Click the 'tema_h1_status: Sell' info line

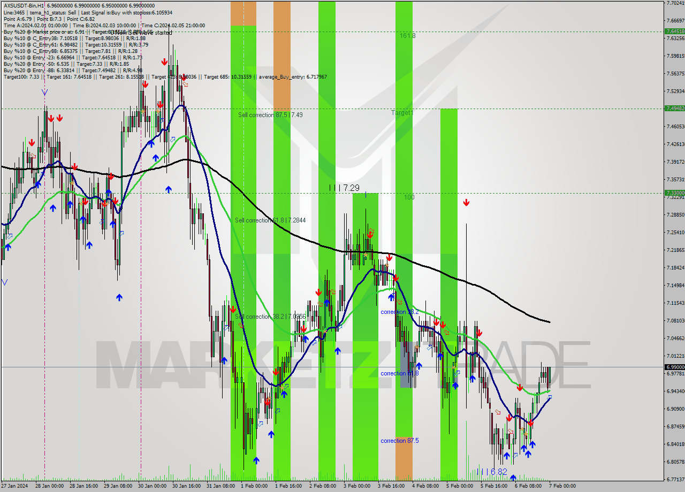click(x=52, y=12)
